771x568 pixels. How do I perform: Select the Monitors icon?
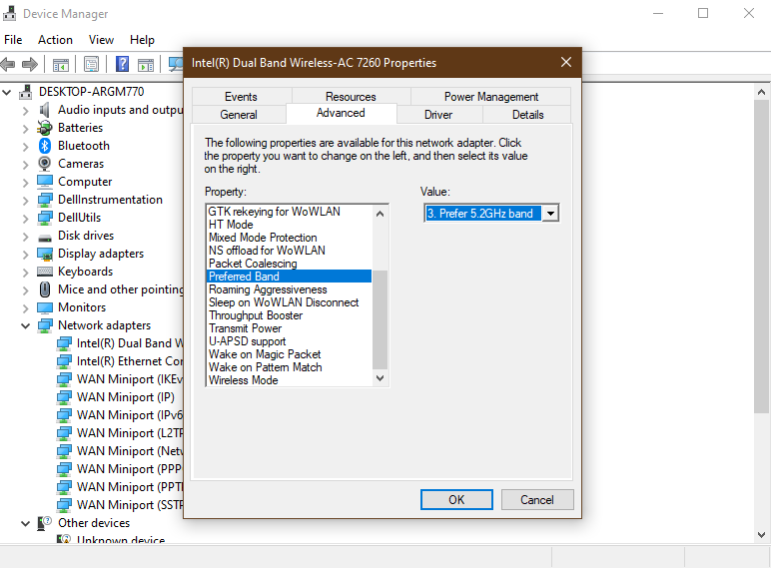(x=45, y=307)
